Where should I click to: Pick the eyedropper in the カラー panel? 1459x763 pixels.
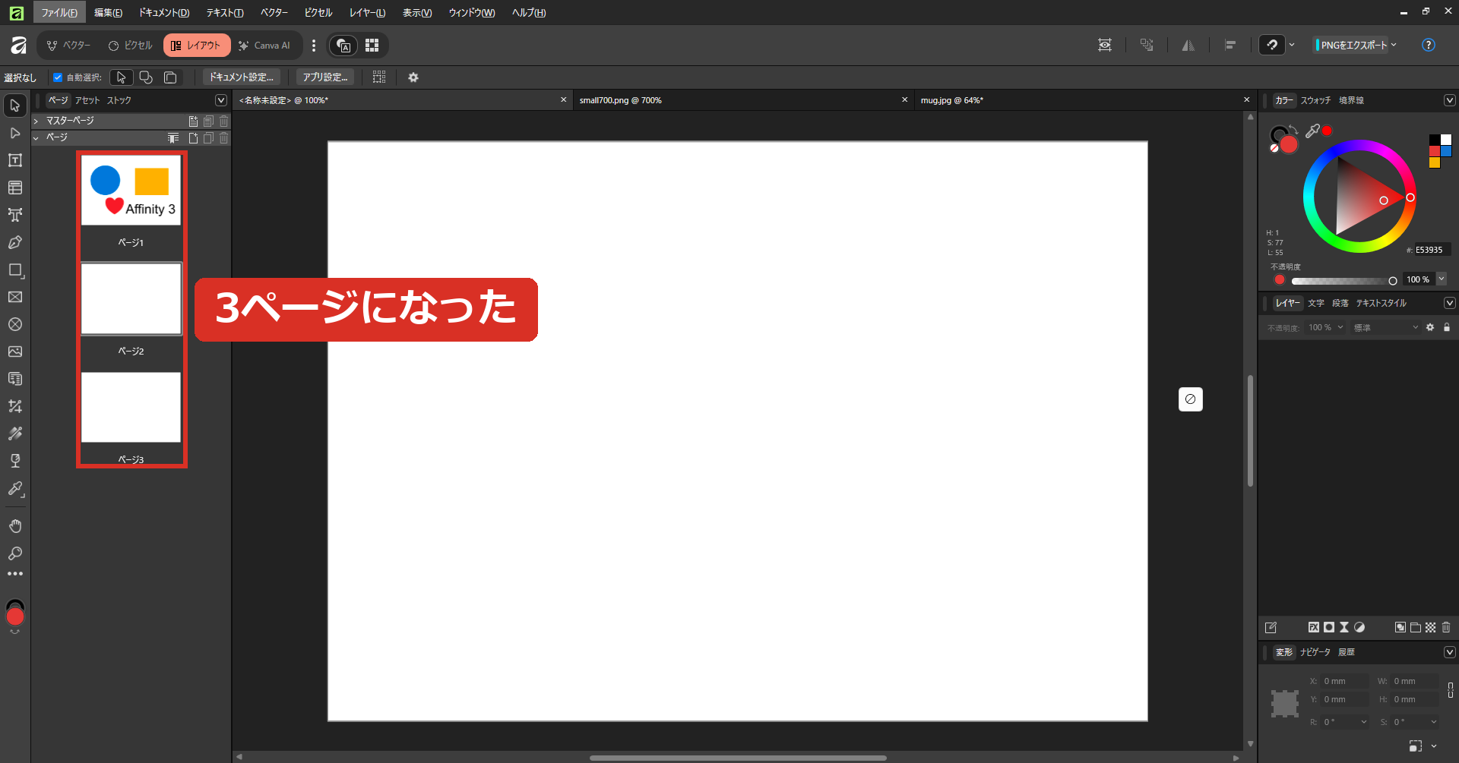[x=1312, y=131]
